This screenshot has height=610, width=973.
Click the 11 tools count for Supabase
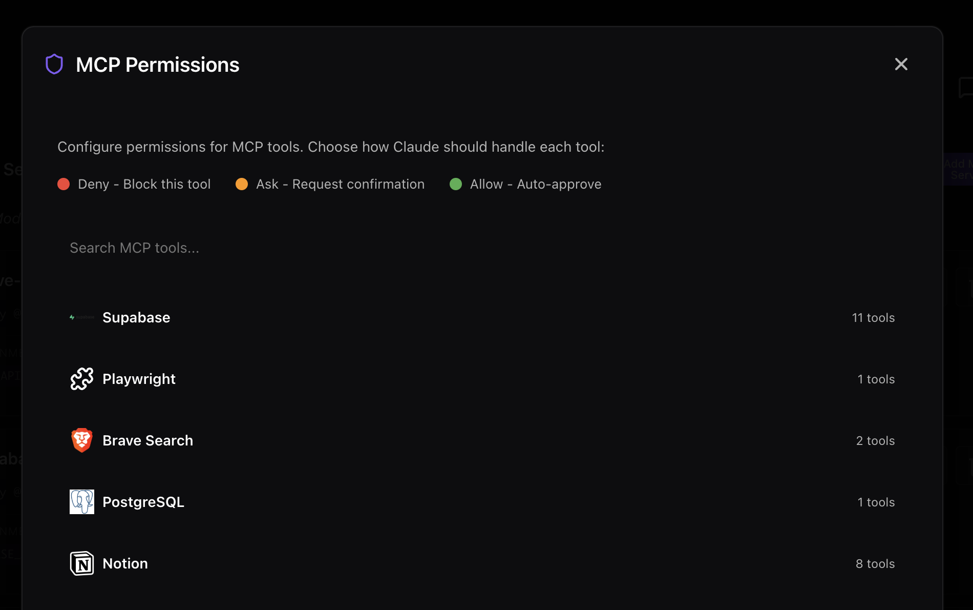point(873,317)
